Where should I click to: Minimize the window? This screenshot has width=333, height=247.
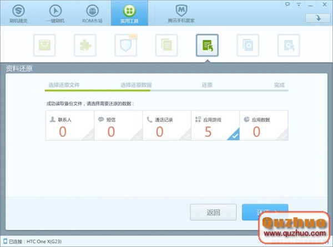click(310, 5)
